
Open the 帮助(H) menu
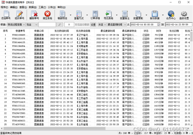61,7
